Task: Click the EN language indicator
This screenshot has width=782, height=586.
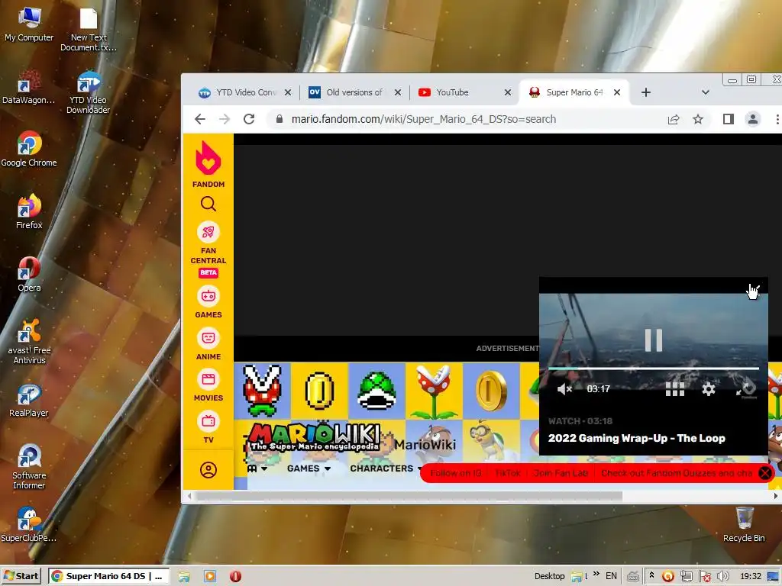Action: pyautogui.click(x=611, y=576)
